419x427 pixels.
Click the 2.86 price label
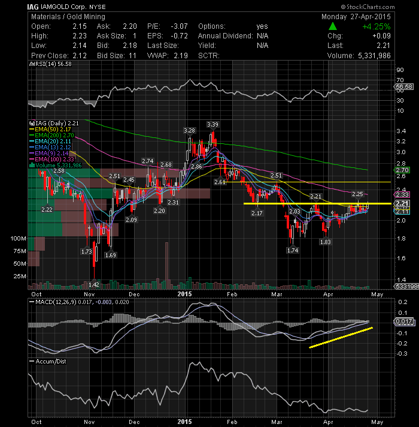point(196,166)
